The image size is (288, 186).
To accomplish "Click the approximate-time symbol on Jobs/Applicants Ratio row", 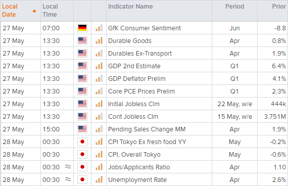I will pos(68,167).
